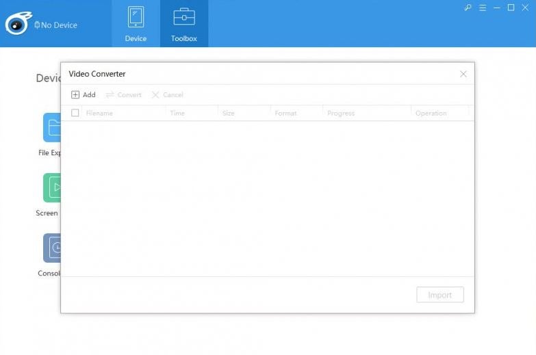This screenshot has height=355, width=536.
Task: Click the Format column header
Action: pyautogui.click(x=285, y=113)
